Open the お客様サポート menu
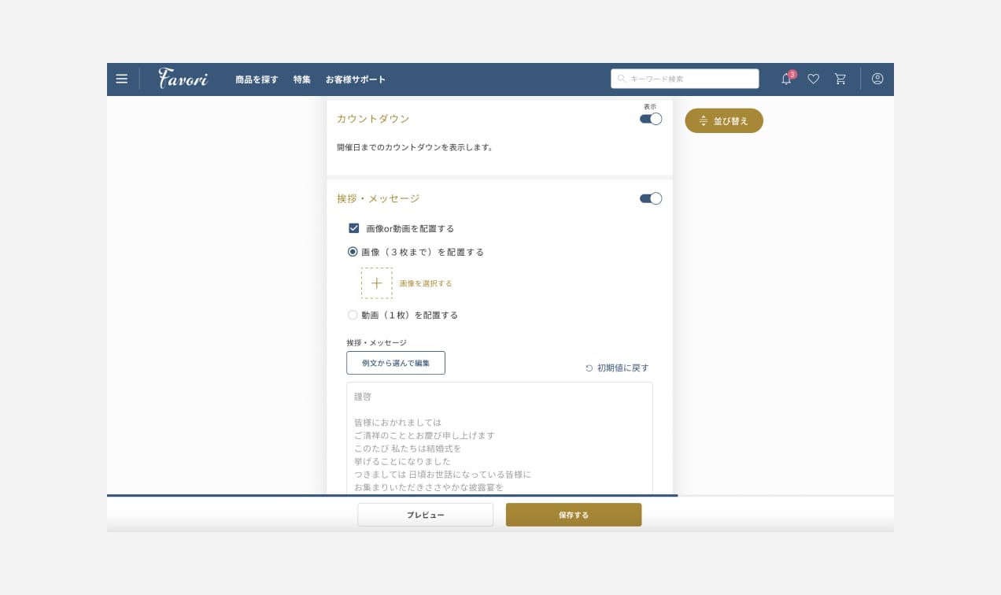Screen dimensions: 1001x595 [x=356, y=79]
